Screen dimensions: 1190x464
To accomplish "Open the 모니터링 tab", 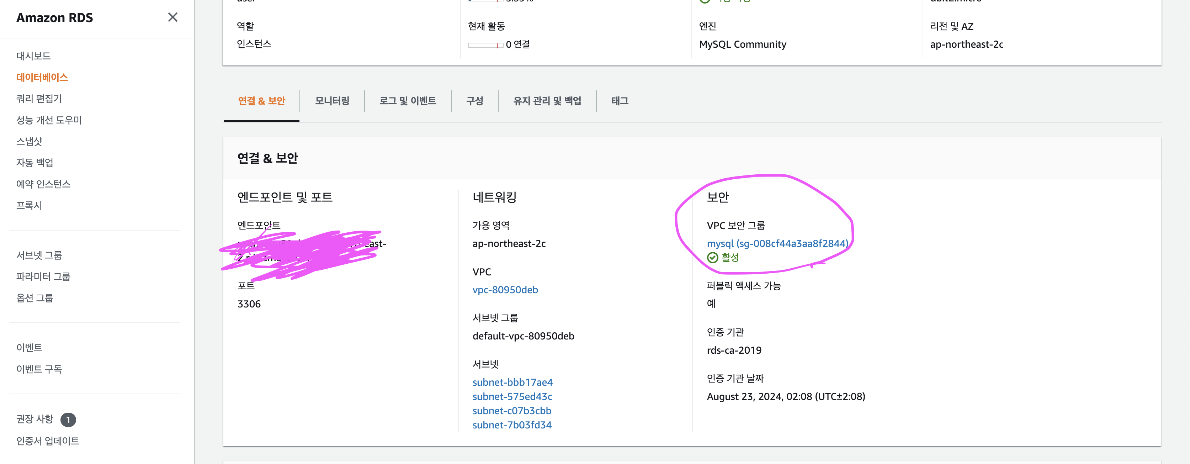I will click(x=332, y=101).
